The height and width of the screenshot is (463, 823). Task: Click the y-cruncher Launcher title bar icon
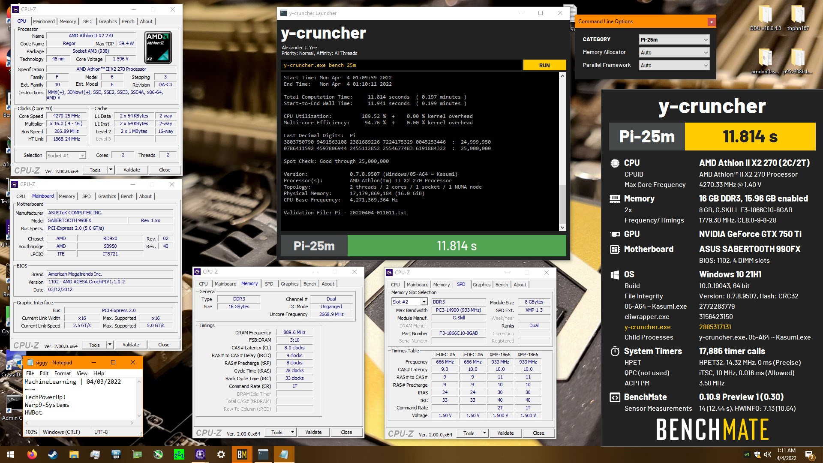284,13
